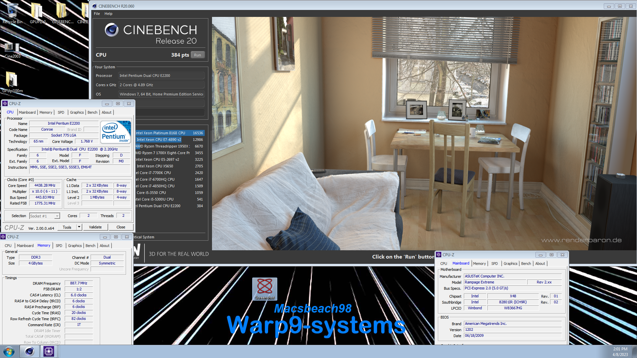
Task: Open the CINEBENC... folder on desktop
Action: pyautogui.click(x=62, y=13)
